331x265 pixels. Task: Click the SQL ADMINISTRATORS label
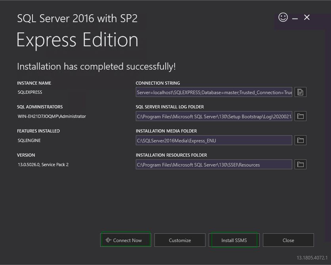tap(40, 107)
